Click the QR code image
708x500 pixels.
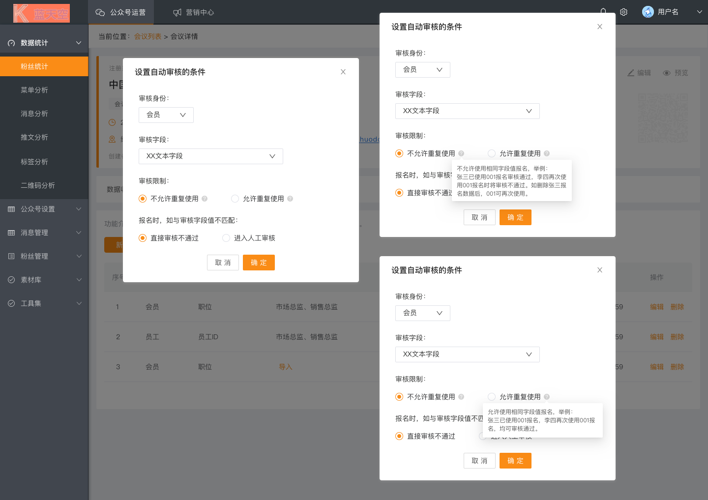click(663, 118)
